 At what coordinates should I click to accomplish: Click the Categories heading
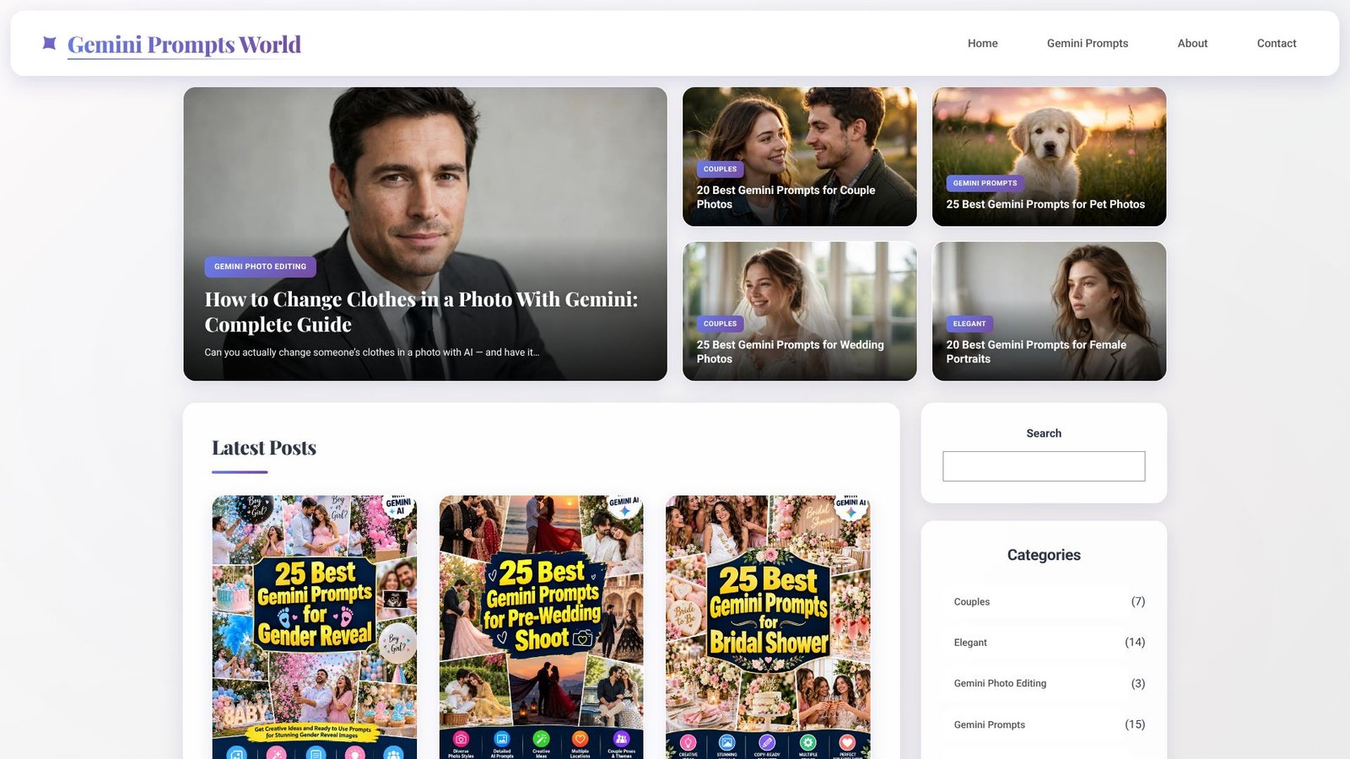1044,555
